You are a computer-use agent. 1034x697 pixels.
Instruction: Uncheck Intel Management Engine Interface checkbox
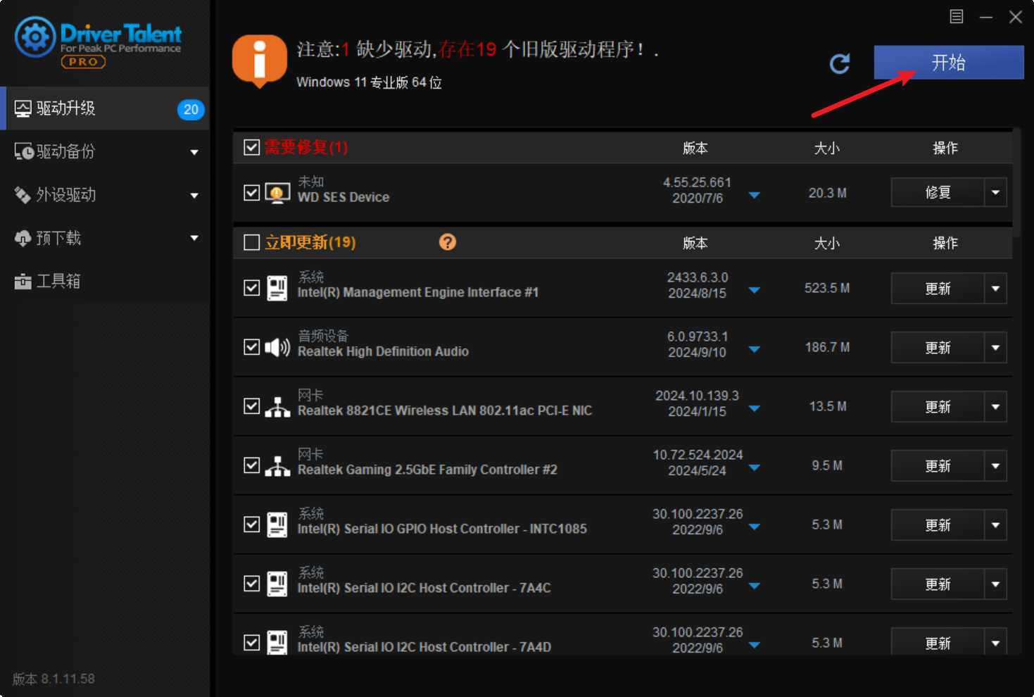pyautogui.click(x=251, y=288)
